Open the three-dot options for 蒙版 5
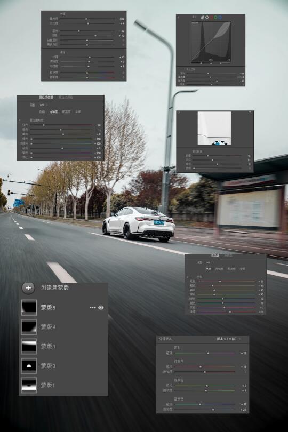The image size is (288, 432). (93, 308)
